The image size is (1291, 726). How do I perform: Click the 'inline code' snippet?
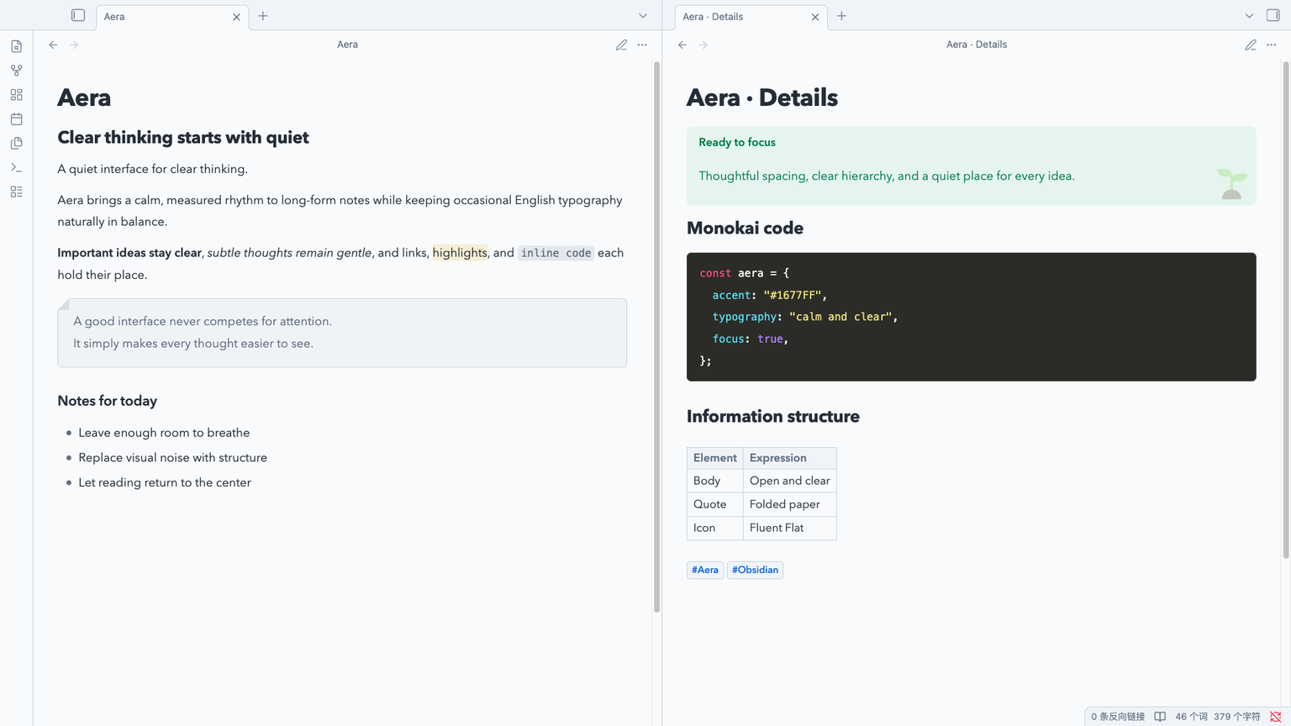[x=556, y=253]
